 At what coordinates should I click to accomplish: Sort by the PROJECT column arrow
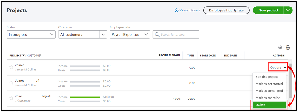(x=23, y=56)
